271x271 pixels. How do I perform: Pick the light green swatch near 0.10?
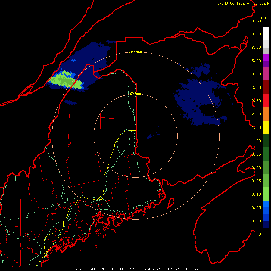tap(266, 194)
